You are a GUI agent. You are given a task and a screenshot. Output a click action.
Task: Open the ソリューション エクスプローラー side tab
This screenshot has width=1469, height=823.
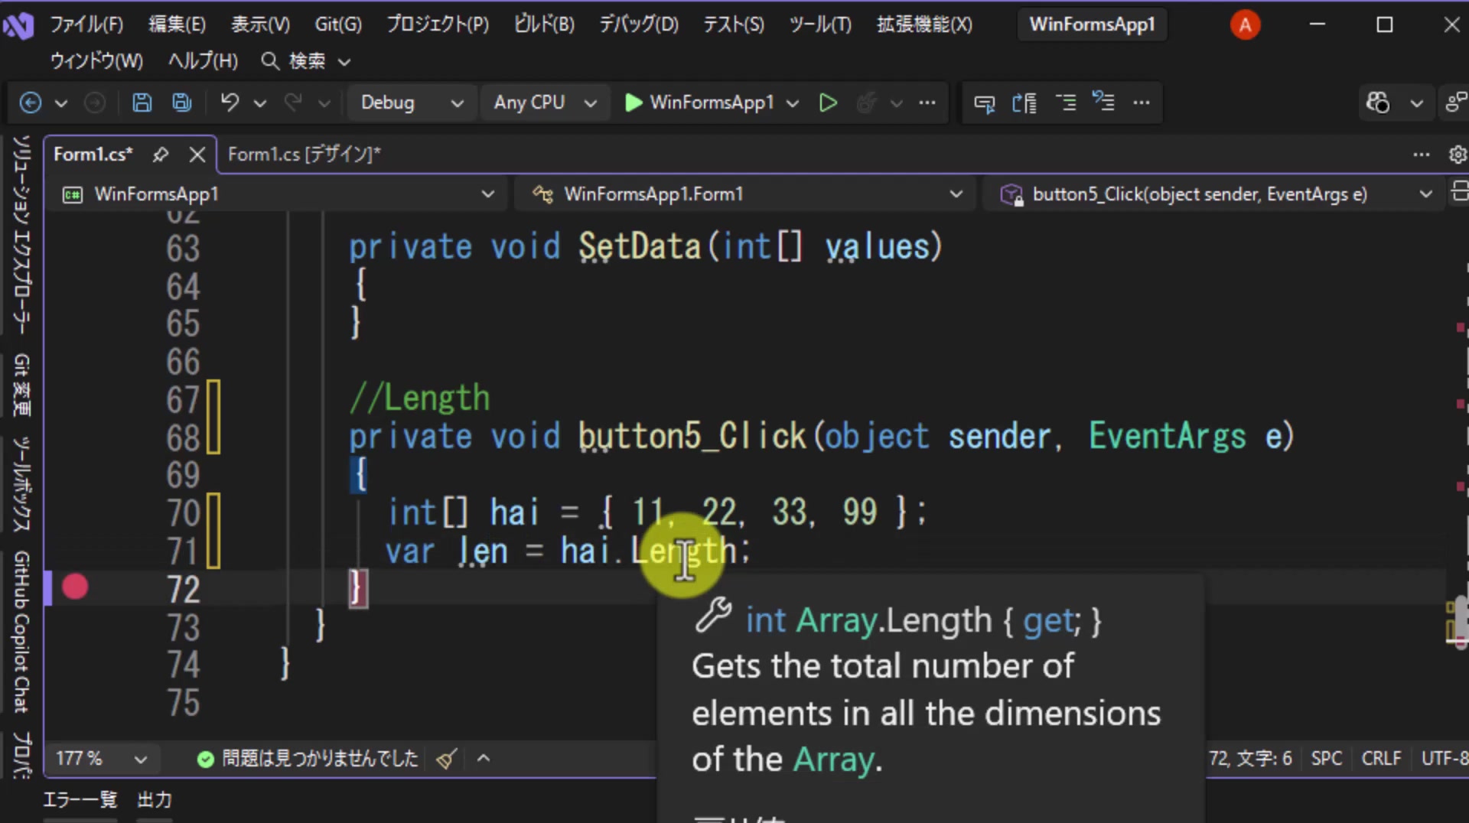[22, 234]
